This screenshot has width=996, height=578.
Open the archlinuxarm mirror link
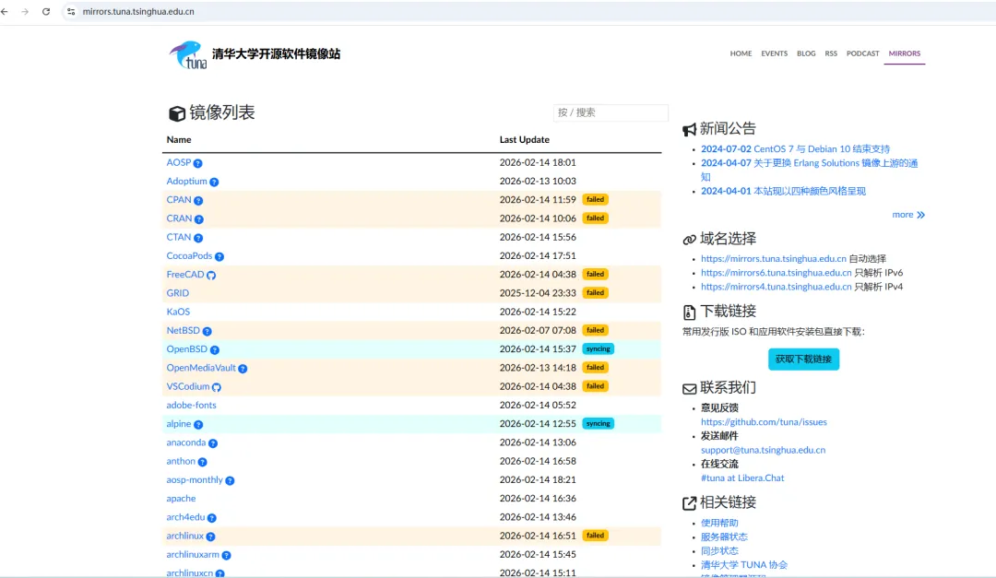pyautogui.click(x=193, y=555)
